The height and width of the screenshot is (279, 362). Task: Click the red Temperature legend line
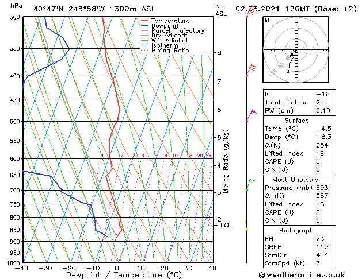(x=144, y=21)
